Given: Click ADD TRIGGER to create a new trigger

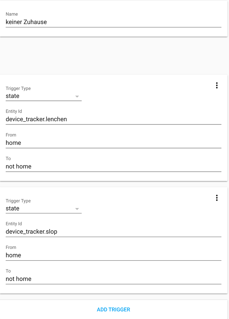Looking at the screenshot, I should point(114,309).
